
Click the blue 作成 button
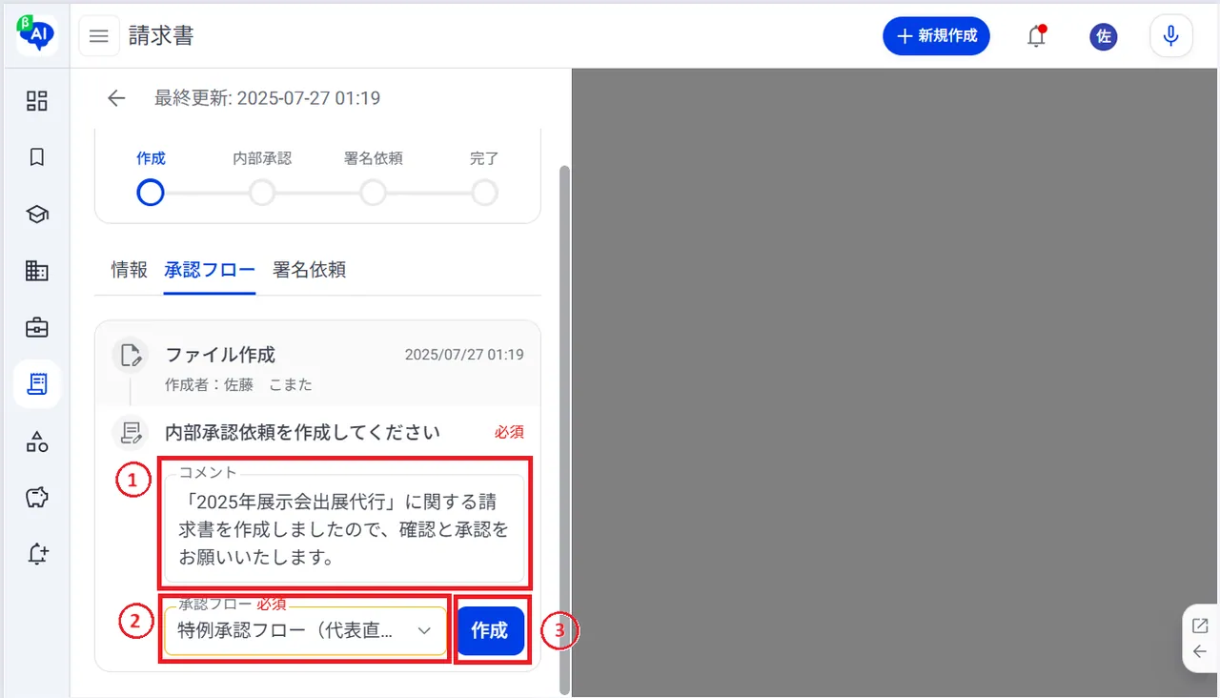coord(490,631)
